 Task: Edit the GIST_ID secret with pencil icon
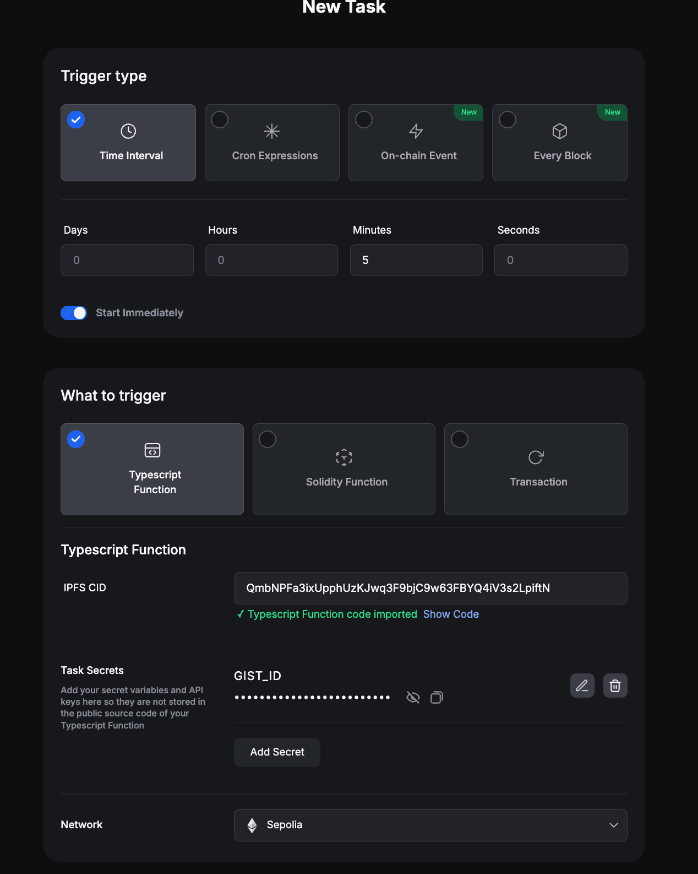pyautogui.click(x=582, y=686)
